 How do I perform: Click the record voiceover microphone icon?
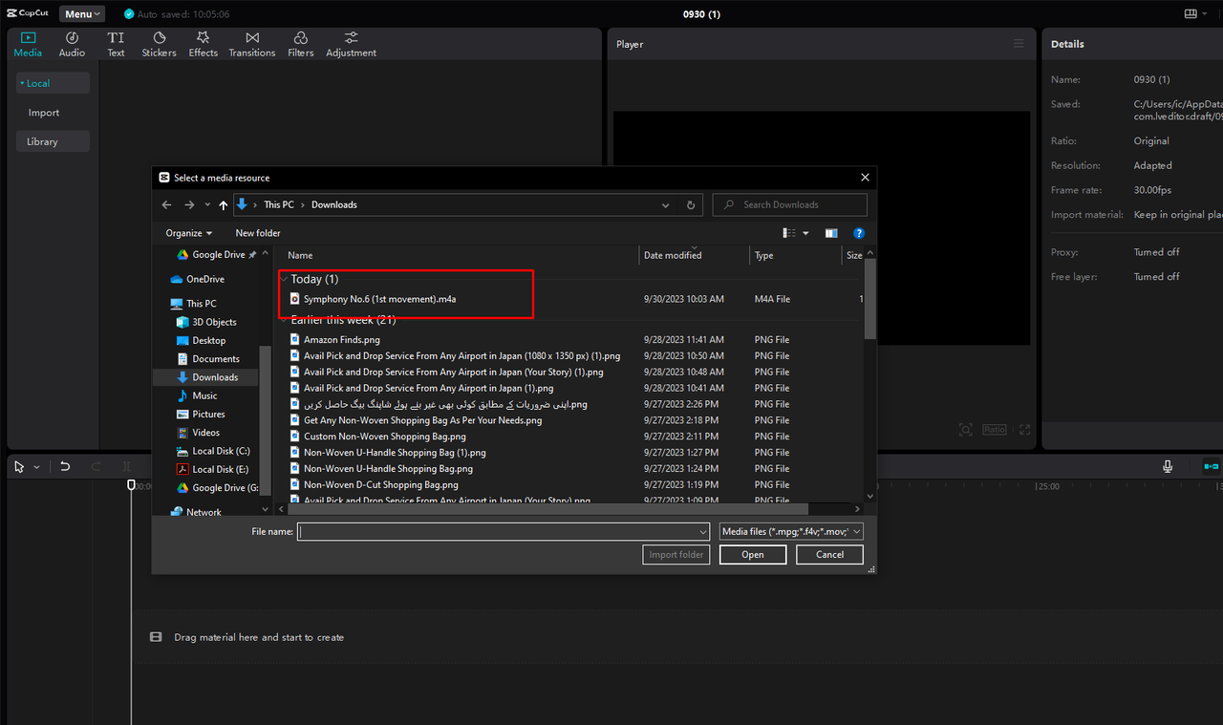(x=1167, y=465)
